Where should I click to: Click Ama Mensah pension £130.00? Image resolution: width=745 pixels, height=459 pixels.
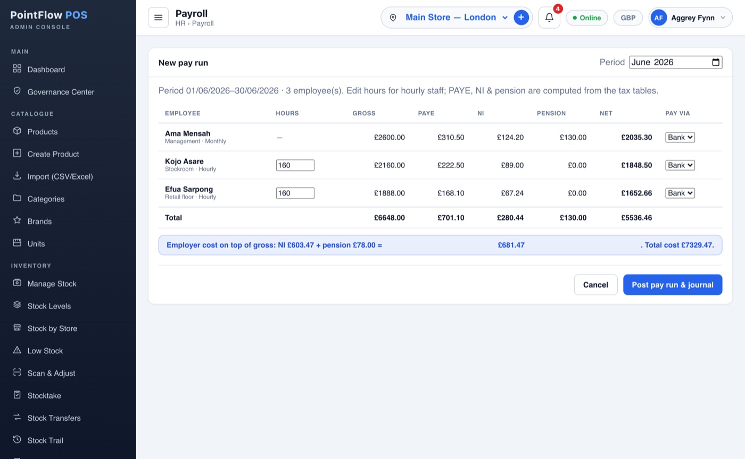[x=573, y=137]
